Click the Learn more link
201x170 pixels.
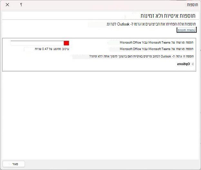click(187, 30)
